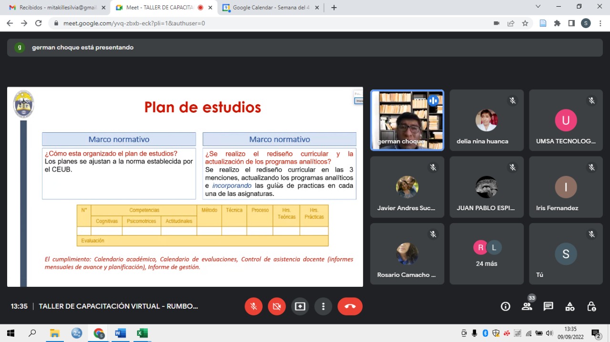Open the participants list showing 33 people

pos(527,306)
